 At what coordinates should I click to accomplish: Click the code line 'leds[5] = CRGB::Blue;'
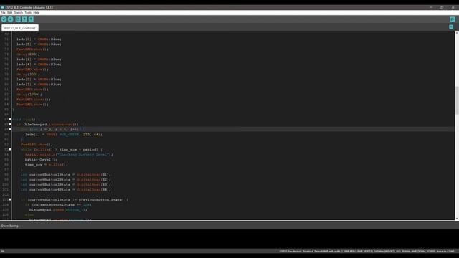[x=39, y=44]
